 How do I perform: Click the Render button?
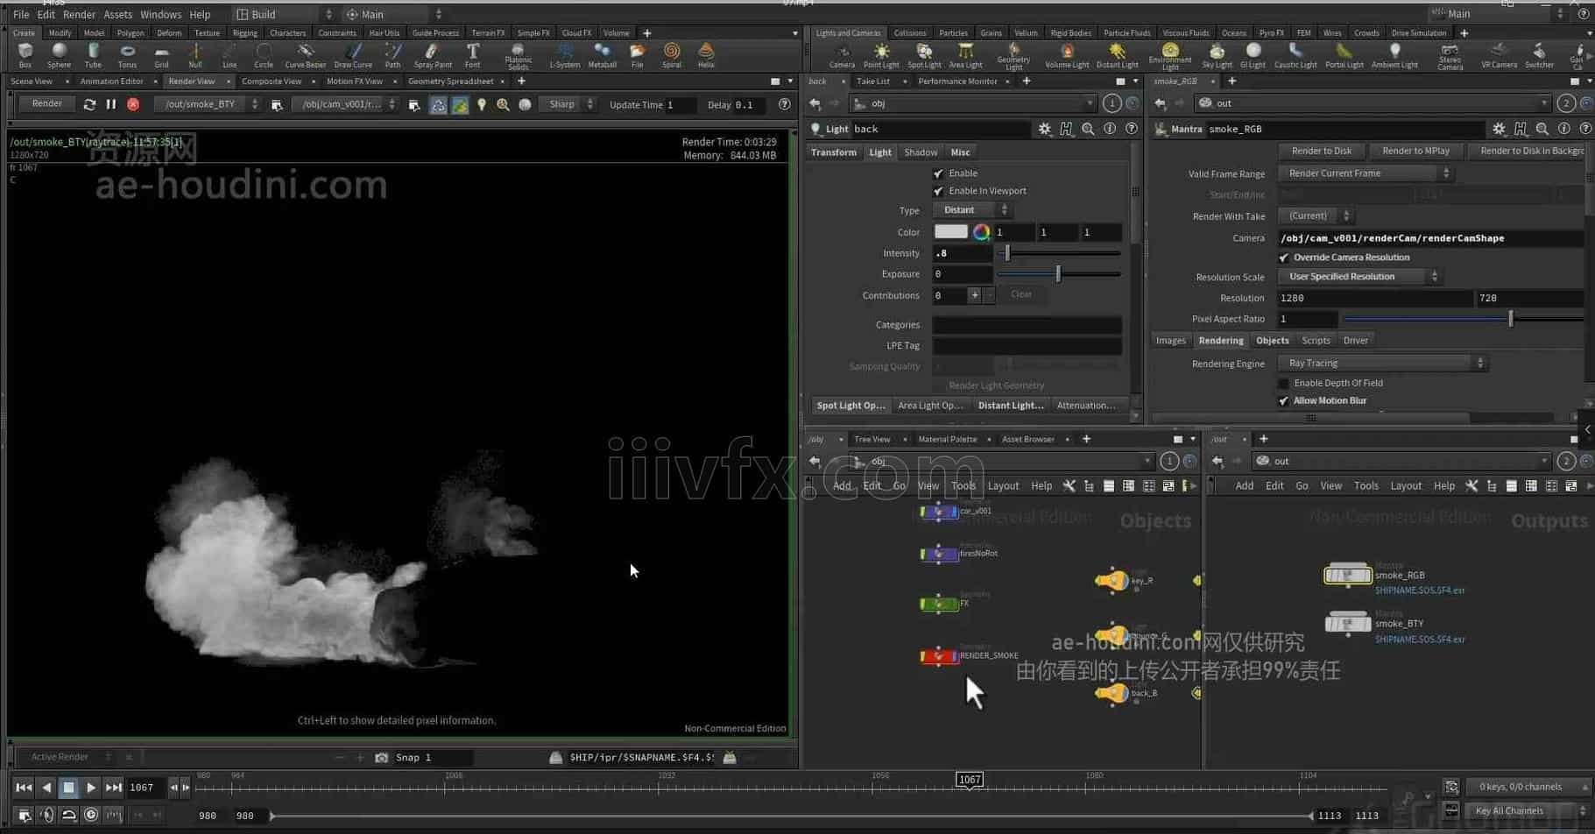[46, 104]
